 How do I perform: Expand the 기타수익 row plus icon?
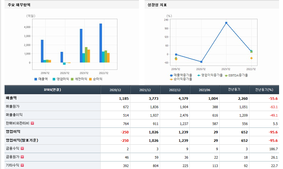[x=22, y=165]
